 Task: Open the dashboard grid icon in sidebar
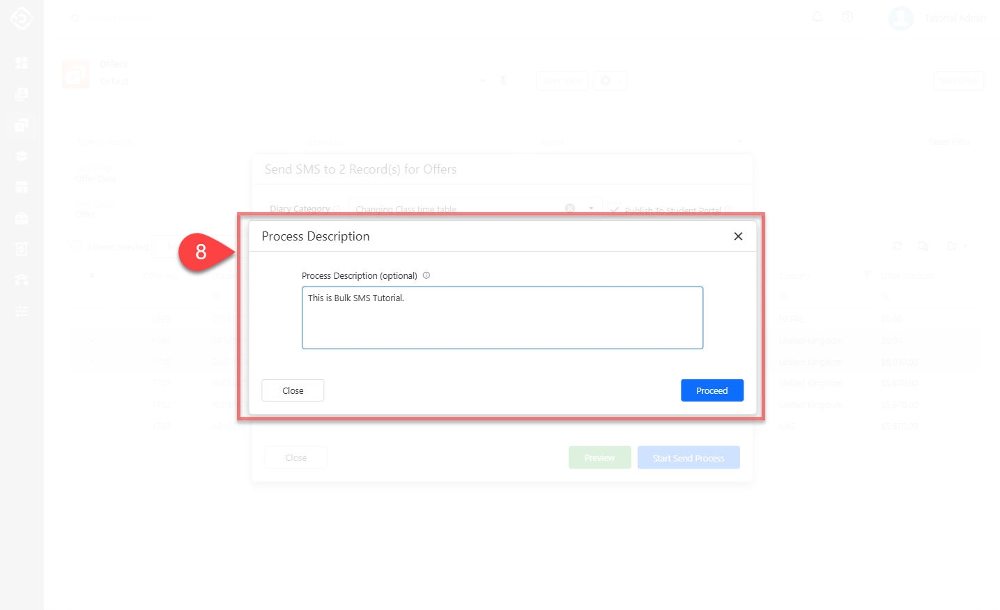[22, 63]
